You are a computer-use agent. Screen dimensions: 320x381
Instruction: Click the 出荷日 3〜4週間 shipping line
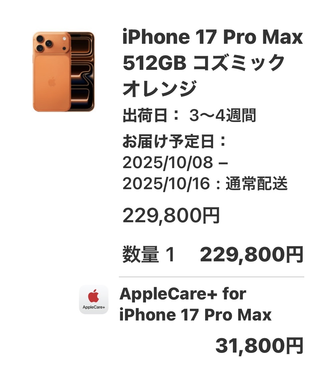pyautogui.click(x=189, y=115)
